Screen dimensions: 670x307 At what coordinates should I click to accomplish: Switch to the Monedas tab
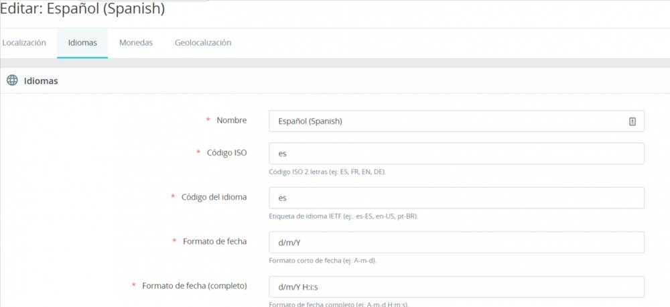point(136,43)
